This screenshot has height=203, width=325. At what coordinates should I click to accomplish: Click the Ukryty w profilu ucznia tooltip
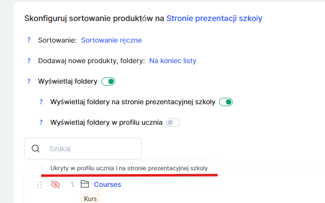click(129, 168)
